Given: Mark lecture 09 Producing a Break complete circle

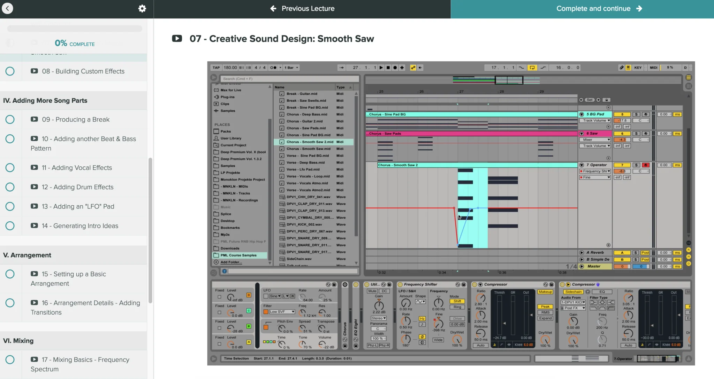Looking at the screenshot, I should coord(10,119).
